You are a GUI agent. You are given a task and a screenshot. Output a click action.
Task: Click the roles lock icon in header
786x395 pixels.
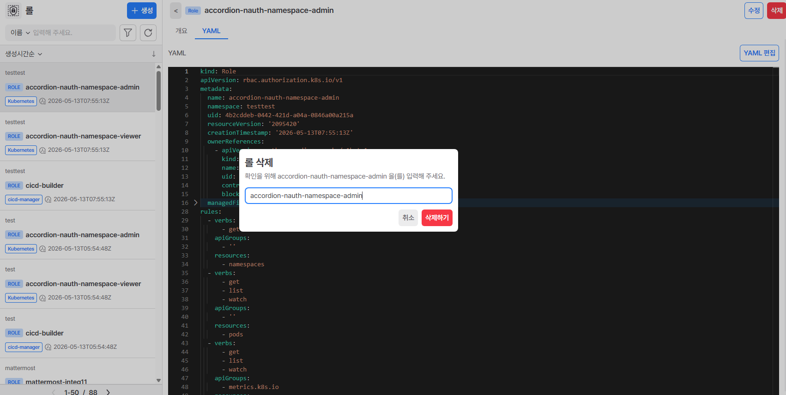click(14, 11)
